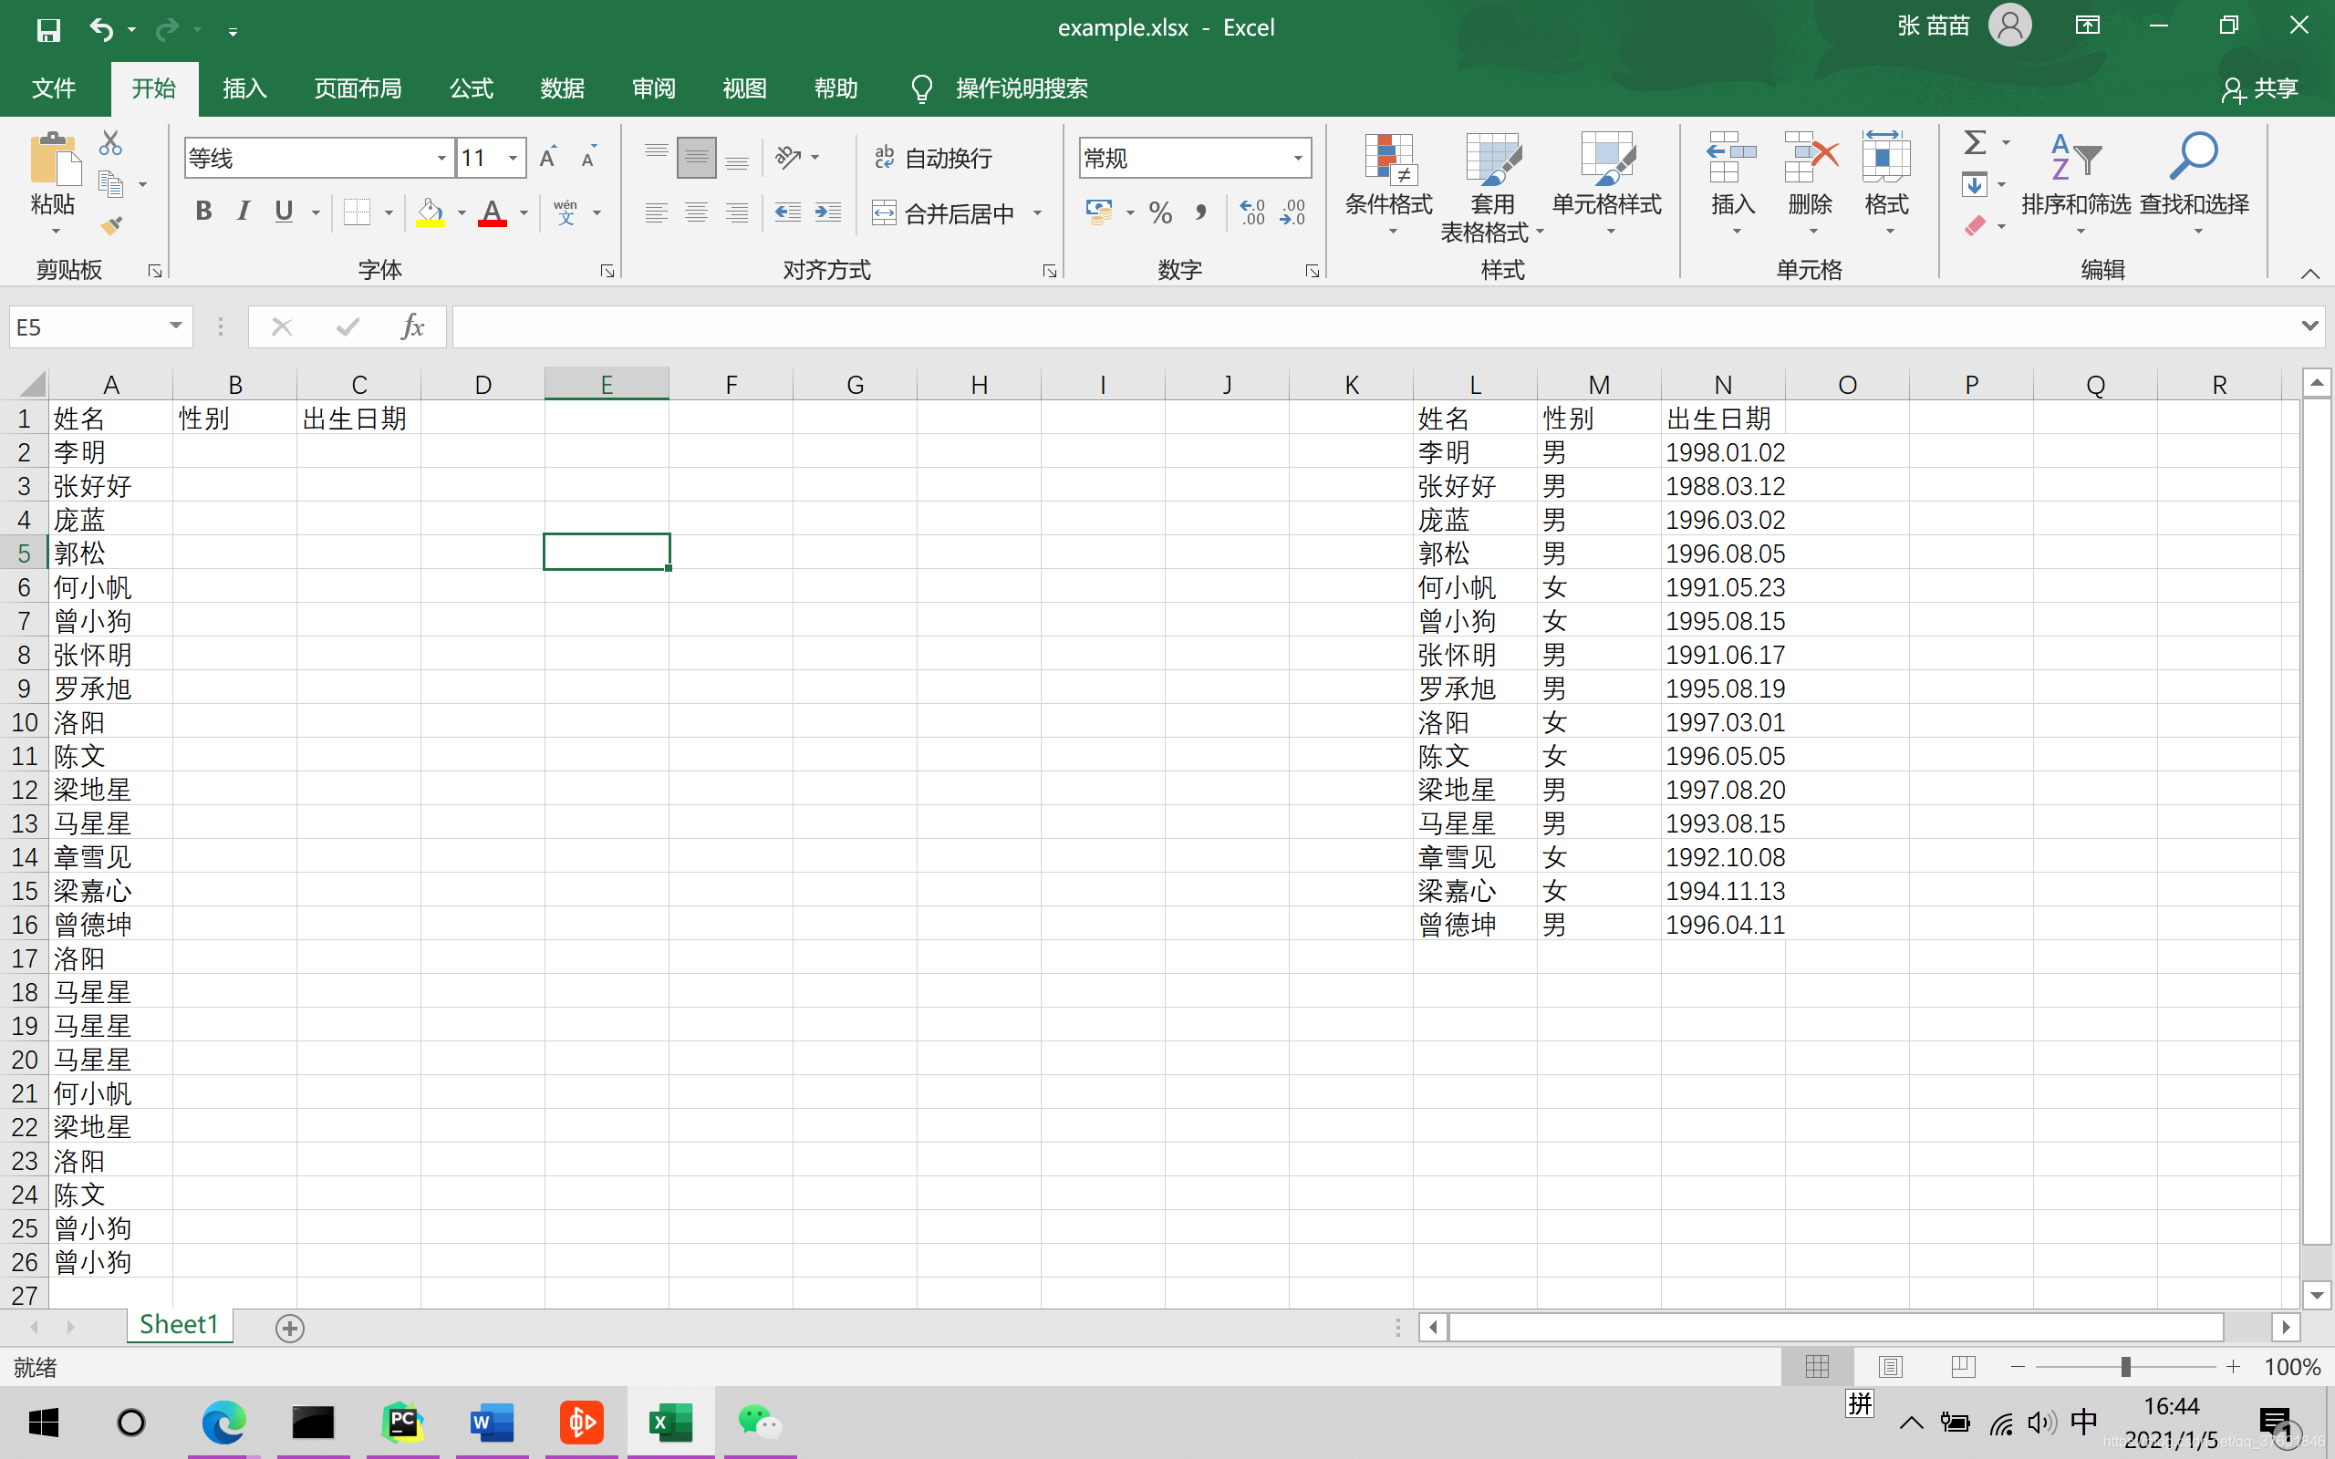
Task: Open WeChat from the taskbar
Action: (x=760, y=1423)
